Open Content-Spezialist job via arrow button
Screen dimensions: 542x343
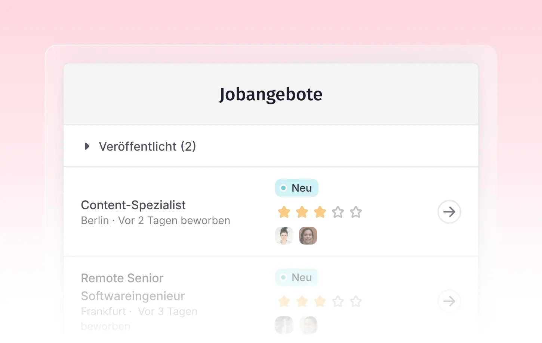449,212
